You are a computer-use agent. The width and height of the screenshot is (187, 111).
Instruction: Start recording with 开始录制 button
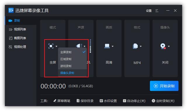(x=164, y=86)
